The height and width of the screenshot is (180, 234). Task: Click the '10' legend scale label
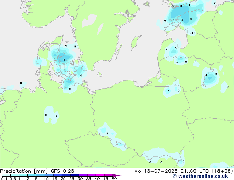click(46, 179)
